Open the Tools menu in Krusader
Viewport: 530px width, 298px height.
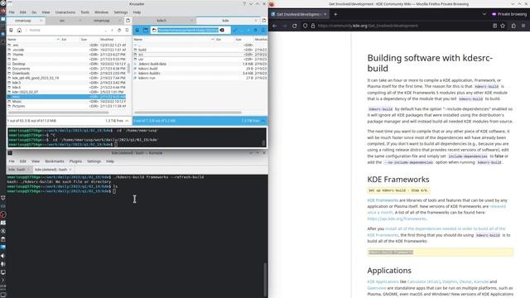pyautogui.click(x=84, y=12)
